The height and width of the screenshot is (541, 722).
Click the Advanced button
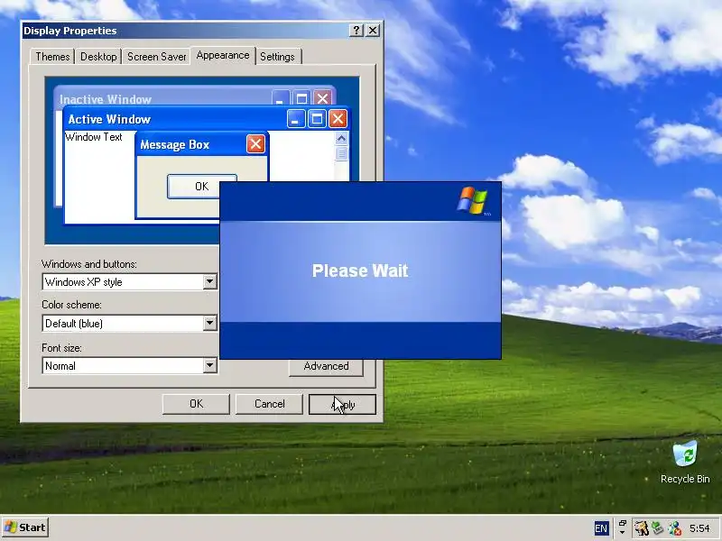coord(326,367)
